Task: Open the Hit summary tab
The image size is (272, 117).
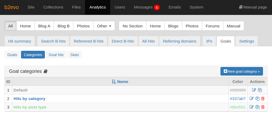Action: (20, 41)
